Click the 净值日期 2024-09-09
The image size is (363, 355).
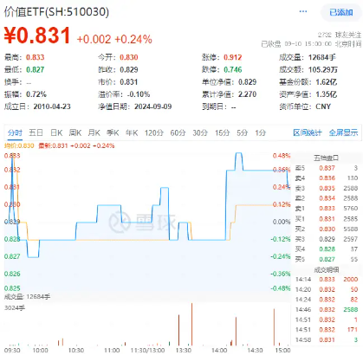(153, 106)
